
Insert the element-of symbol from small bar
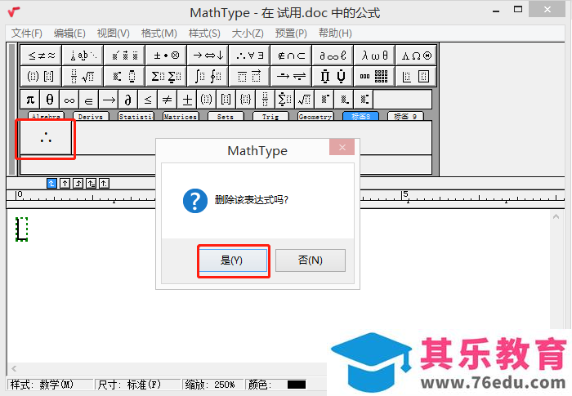coord(88,99)
